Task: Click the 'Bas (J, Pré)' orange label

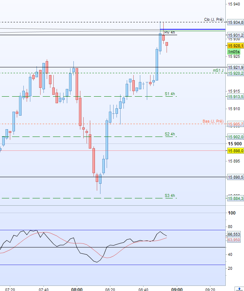Action: point(213,122)
